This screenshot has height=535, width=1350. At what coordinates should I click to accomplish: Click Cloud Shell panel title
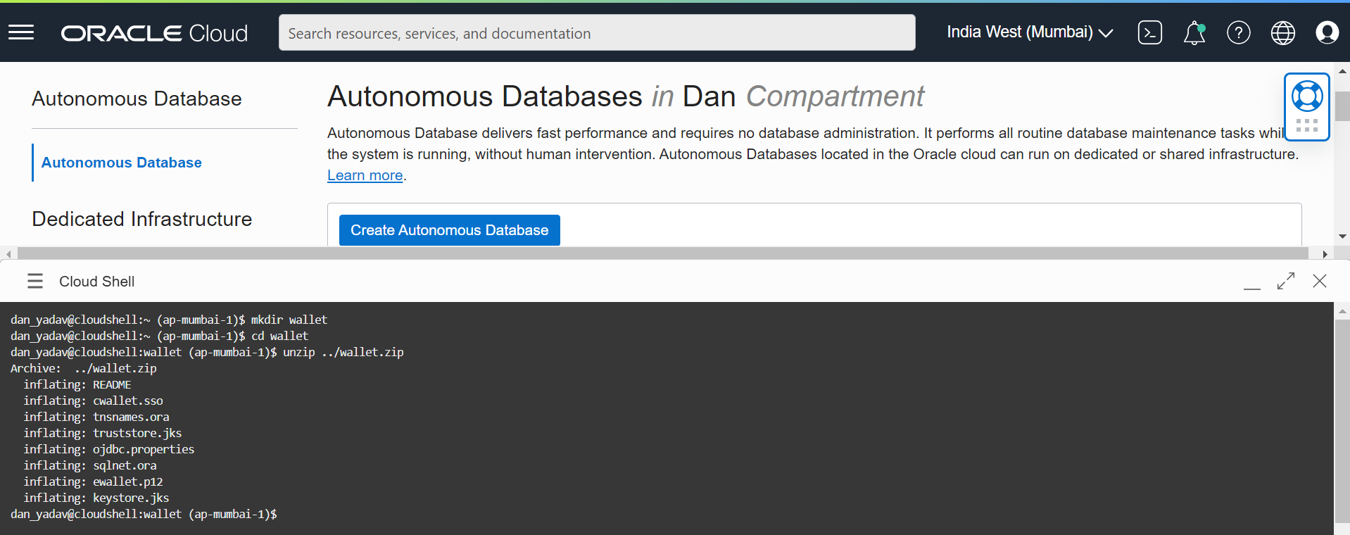coord(96,282)
